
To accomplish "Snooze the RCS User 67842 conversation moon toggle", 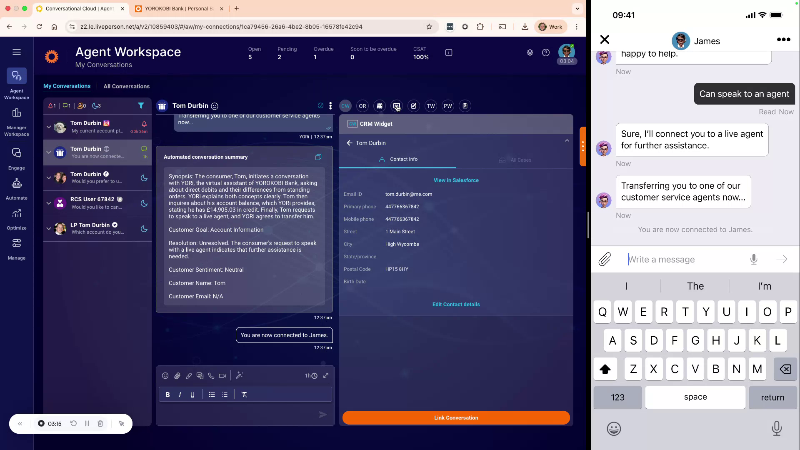I will click(x=144, y=203).
